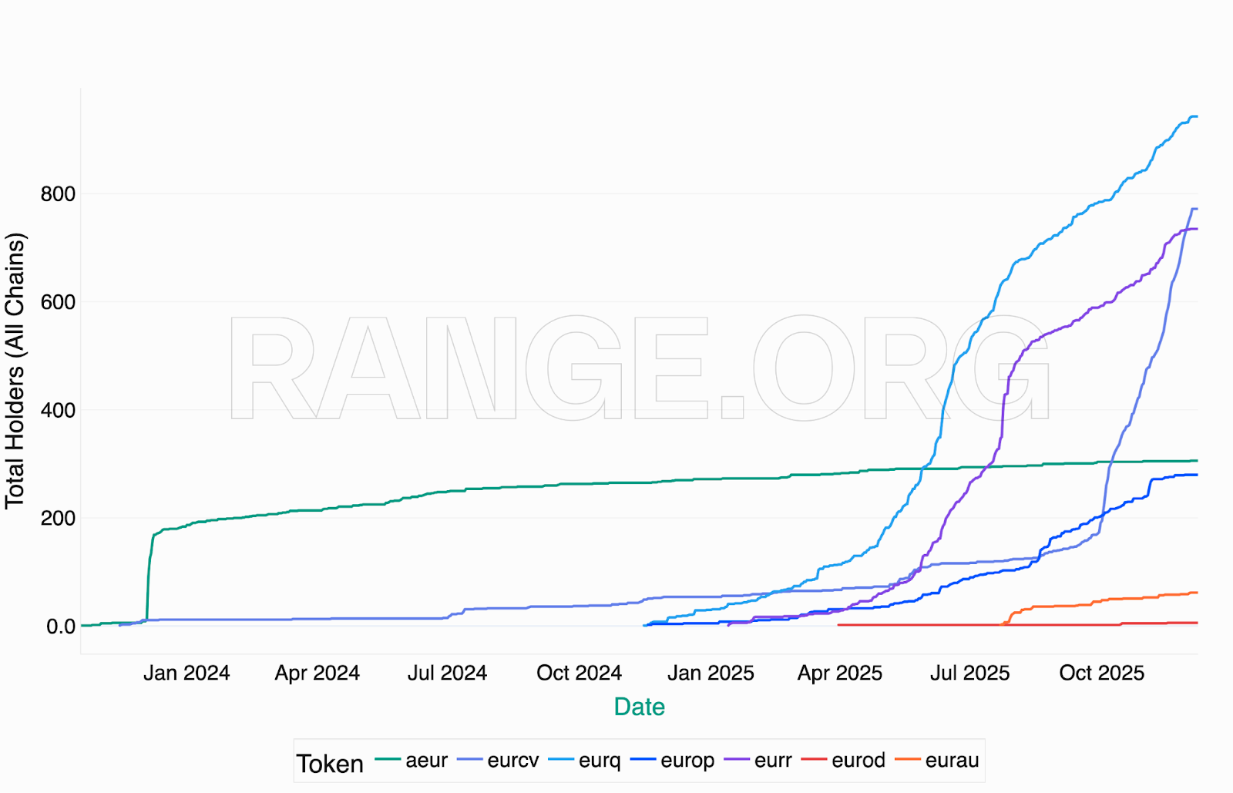
Task: Toggle the eurq legend label
Action: pyautogui.click(x=600, y=761)
